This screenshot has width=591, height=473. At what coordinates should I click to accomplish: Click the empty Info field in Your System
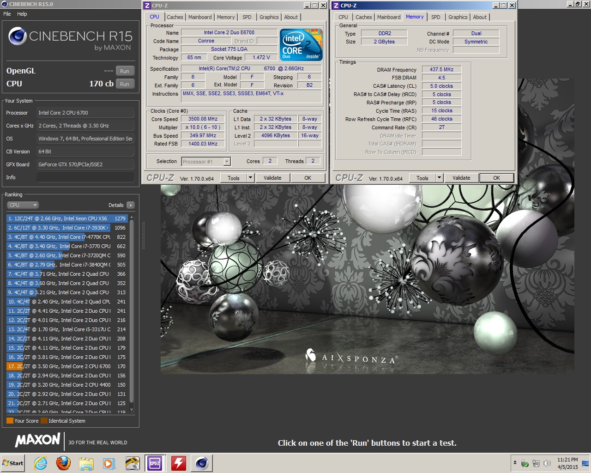pos(85,177)
